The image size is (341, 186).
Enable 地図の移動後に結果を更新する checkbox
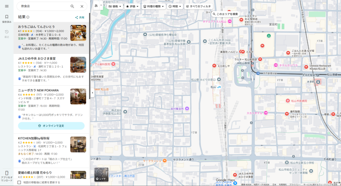[x=19, y=182]
